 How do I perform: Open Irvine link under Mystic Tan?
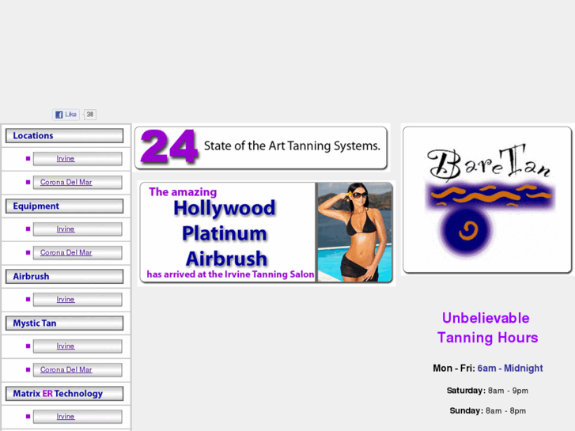point(66,346)
